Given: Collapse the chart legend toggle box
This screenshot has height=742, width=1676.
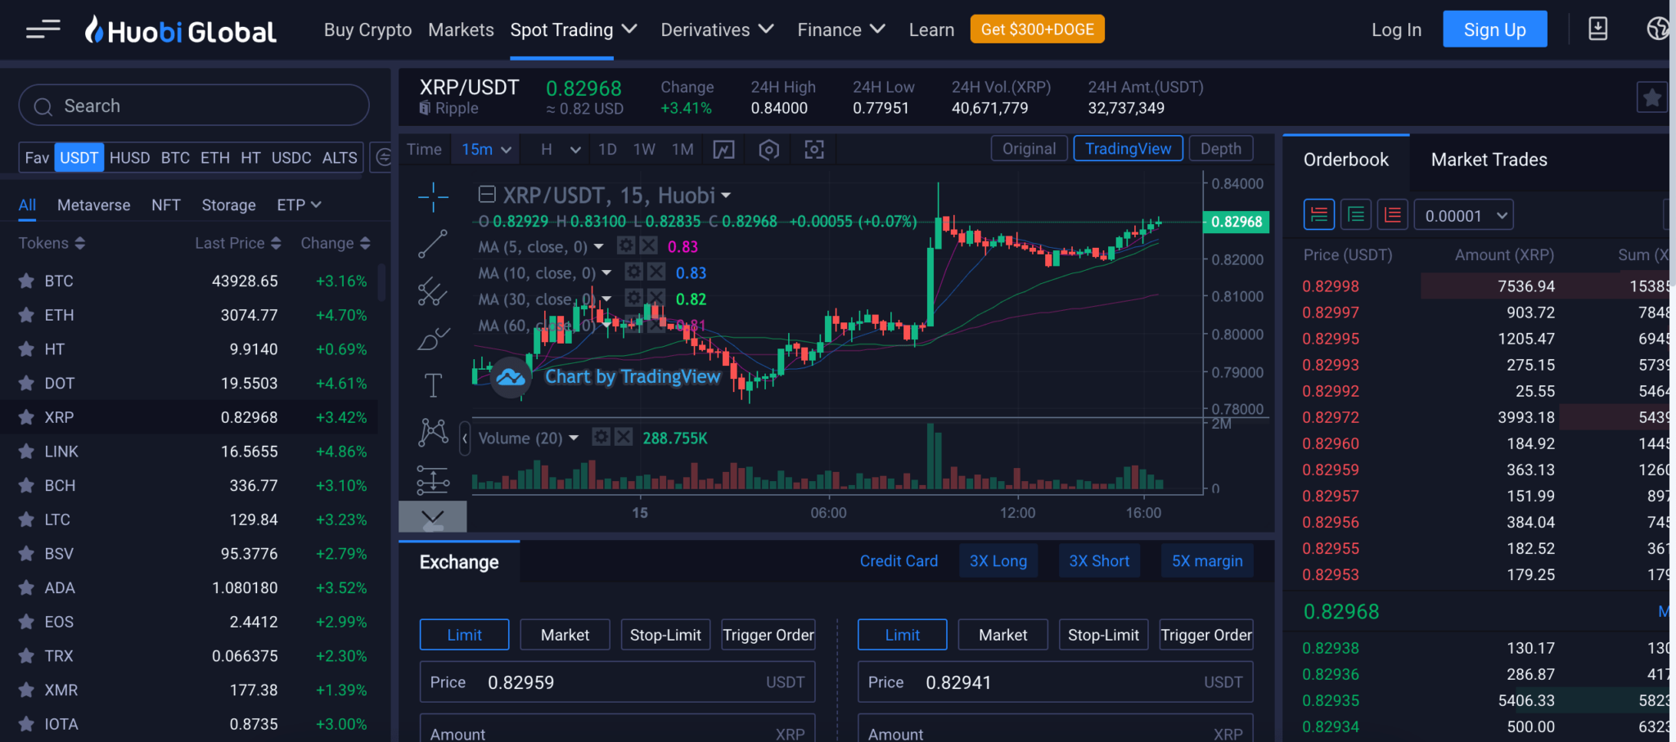Looking at the screenshot, I should (x=487, y=195).
